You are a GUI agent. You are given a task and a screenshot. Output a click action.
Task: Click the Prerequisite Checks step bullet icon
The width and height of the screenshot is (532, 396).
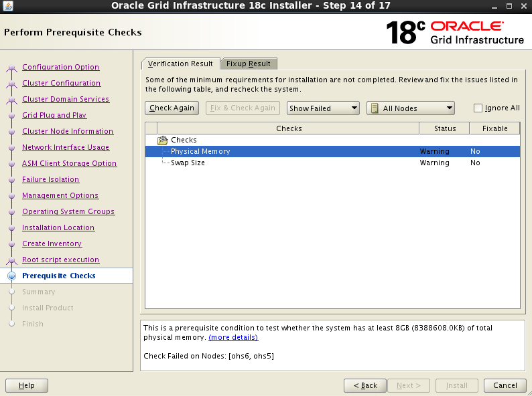(11, 276)
